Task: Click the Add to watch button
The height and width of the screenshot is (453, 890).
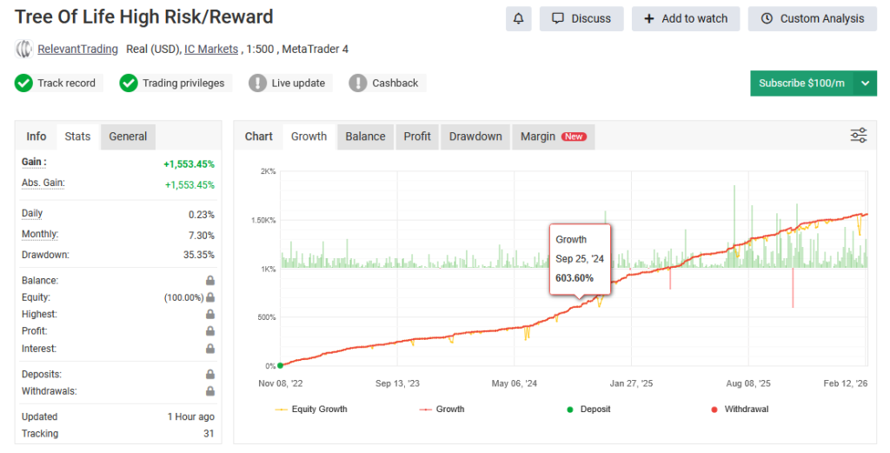Action: coord(686,18)
